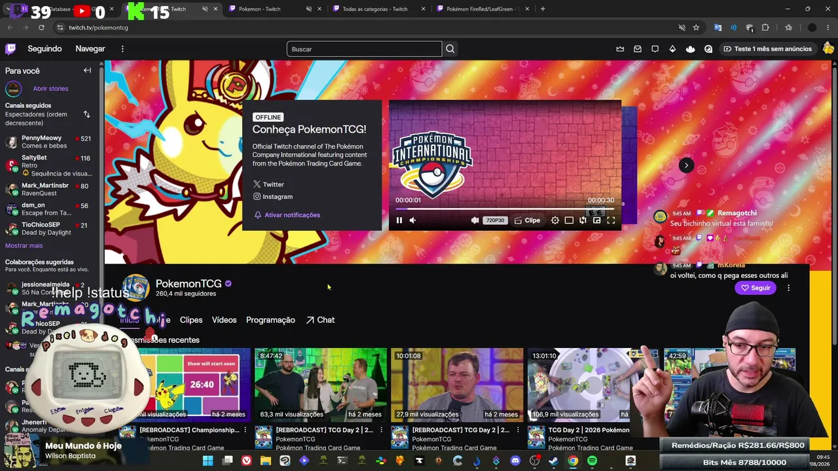
Task: Open File Explorer from the taskbar
Action: coord(265,461)
